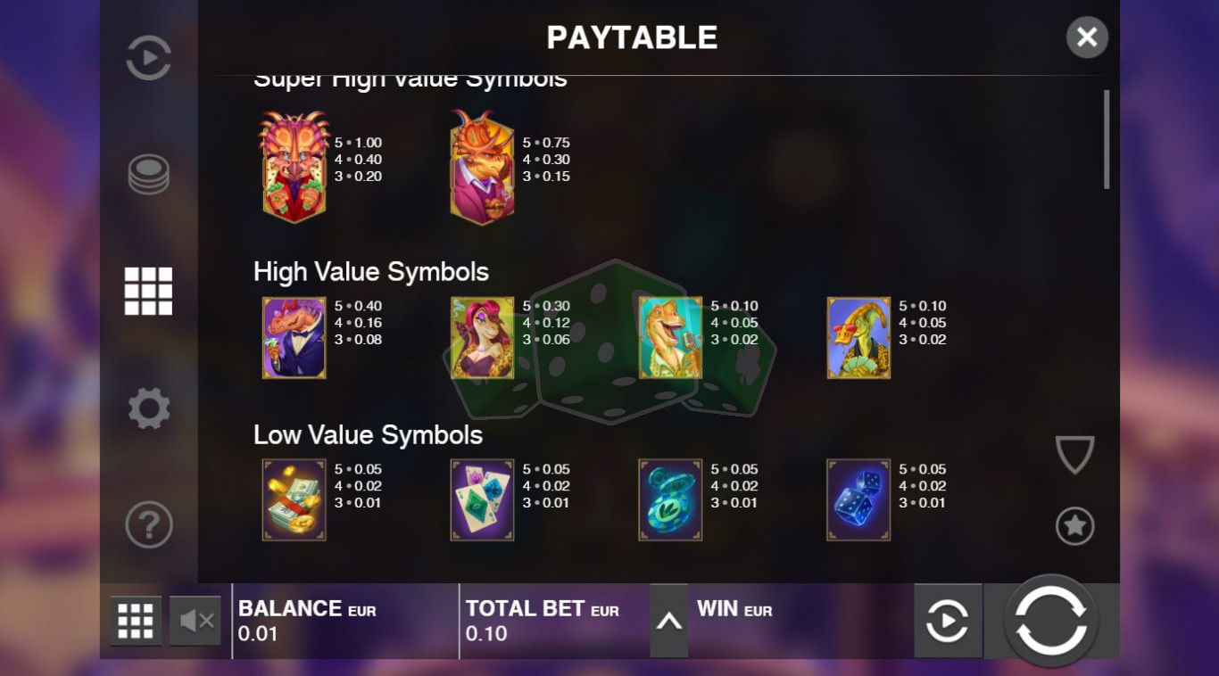
Task: Click the green casino chip symbol
Action: pyautogui.click(x=670, y=500)
